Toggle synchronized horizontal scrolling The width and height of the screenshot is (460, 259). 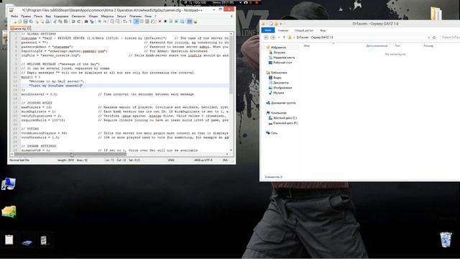(117, 22)
